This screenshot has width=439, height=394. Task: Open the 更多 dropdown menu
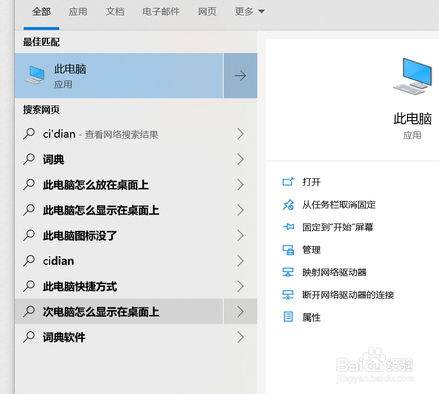click(x=250, y=12)
